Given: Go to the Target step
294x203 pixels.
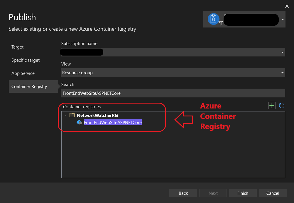Looking at the screenshot, I should [17, 47].
